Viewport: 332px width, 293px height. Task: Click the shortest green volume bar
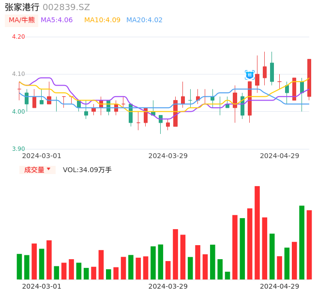point(227,276)
